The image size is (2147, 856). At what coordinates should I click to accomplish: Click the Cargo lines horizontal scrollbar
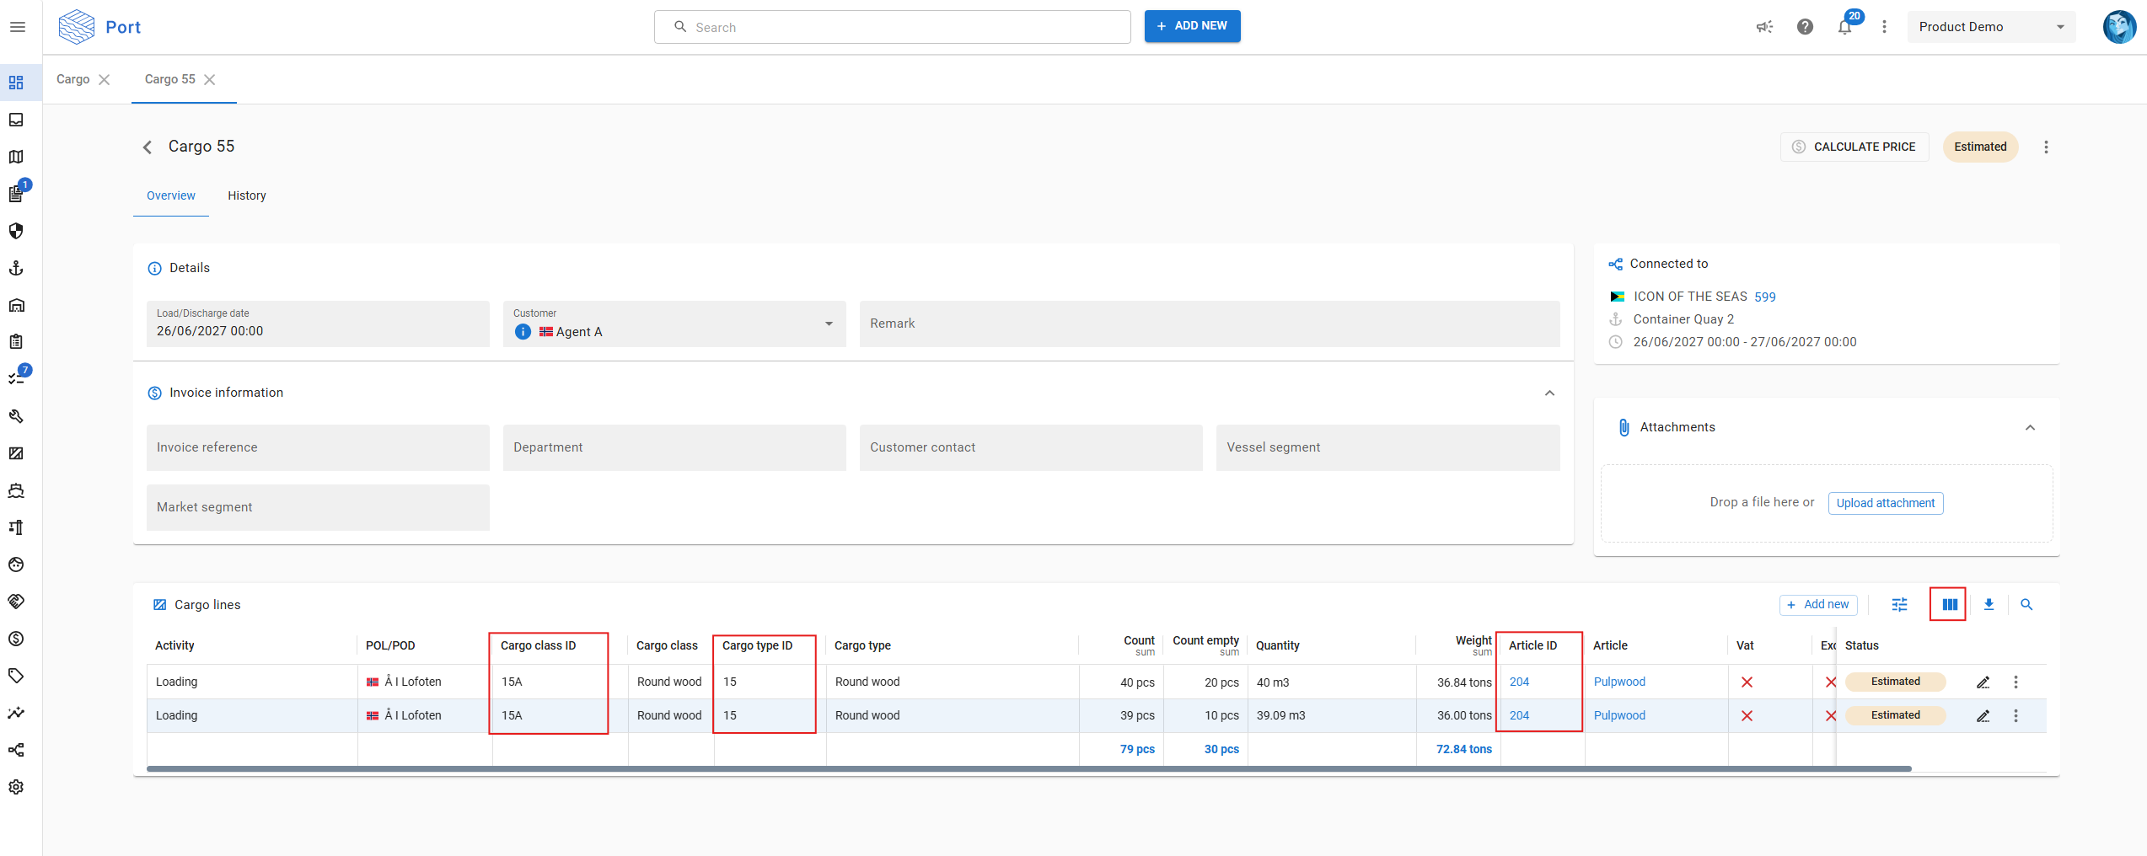(1028, 769)
